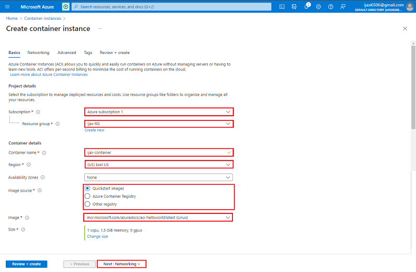This screenshot has height=272, width=416.
Task: Click the Change size link
Action: (x=98, y=237)
